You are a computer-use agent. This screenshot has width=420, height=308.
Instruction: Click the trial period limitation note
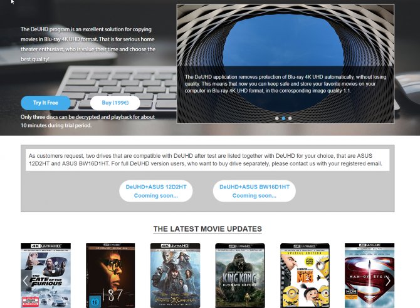click(x=88, y=121)
